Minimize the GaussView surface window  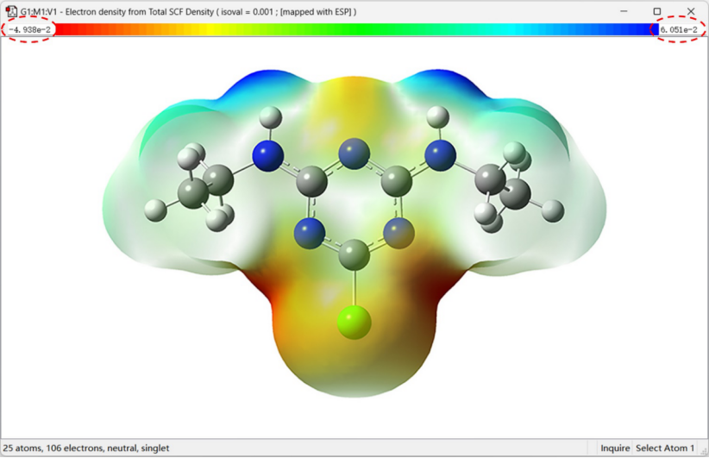point(624,11)
